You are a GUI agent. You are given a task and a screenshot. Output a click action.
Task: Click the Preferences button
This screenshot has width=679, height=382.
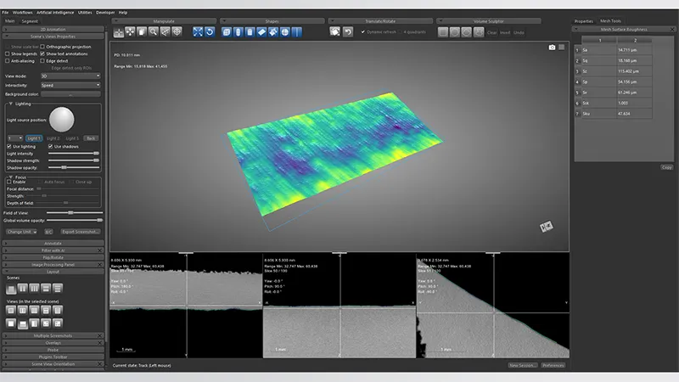[553, 366]
